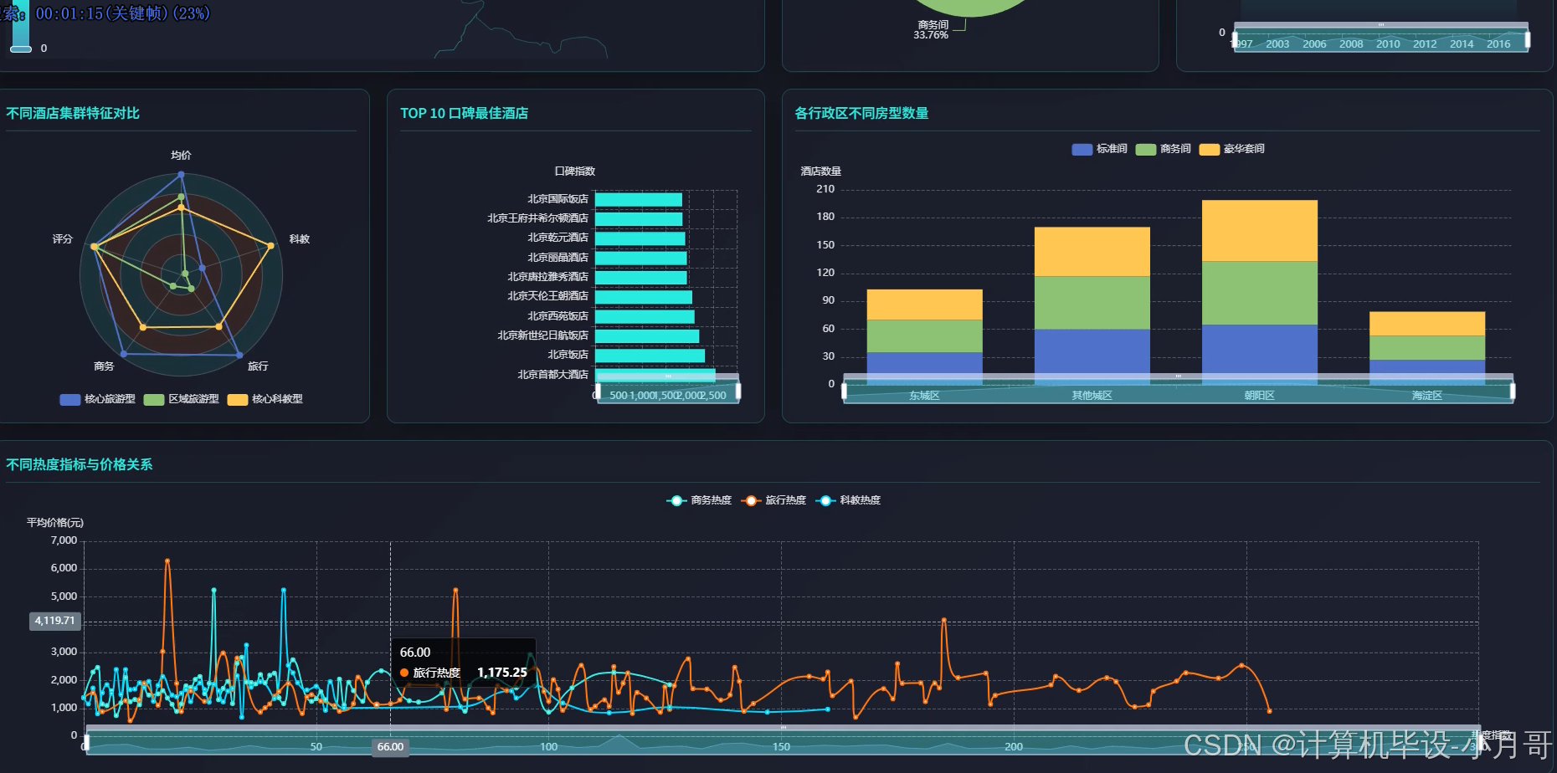Click the 北京国际饭店 bar

(638, 199)
